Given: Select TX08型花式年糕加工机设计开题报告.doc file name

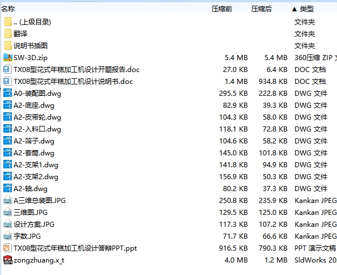Looking at the screenshot, I should click(x=77, y=70).
